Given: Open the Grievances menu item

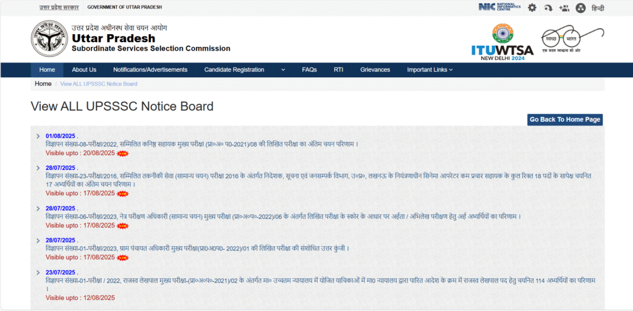Looking at the screenshot, I should [375, 70].
